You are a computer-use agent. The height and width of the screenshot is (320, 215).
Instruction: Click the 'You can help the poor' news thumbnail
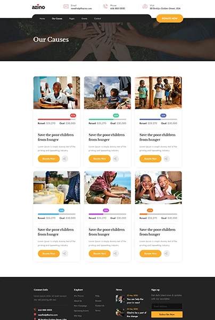click(x=120, y=299)
